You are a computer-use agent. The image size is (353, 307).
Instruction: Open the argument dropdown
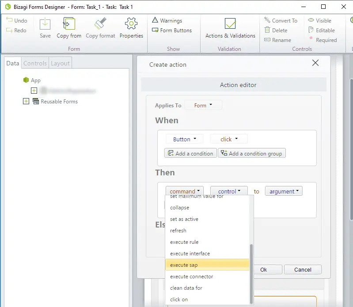pos(284,191)
